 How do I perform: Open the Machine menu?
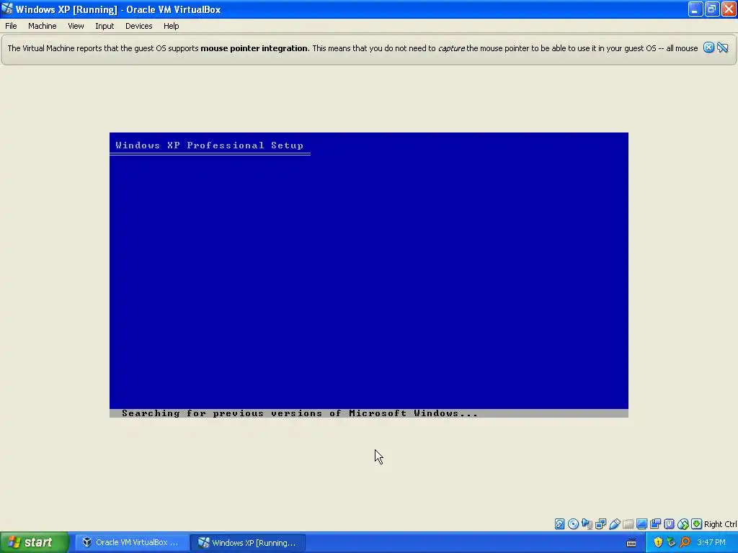[x=42, y=26]
